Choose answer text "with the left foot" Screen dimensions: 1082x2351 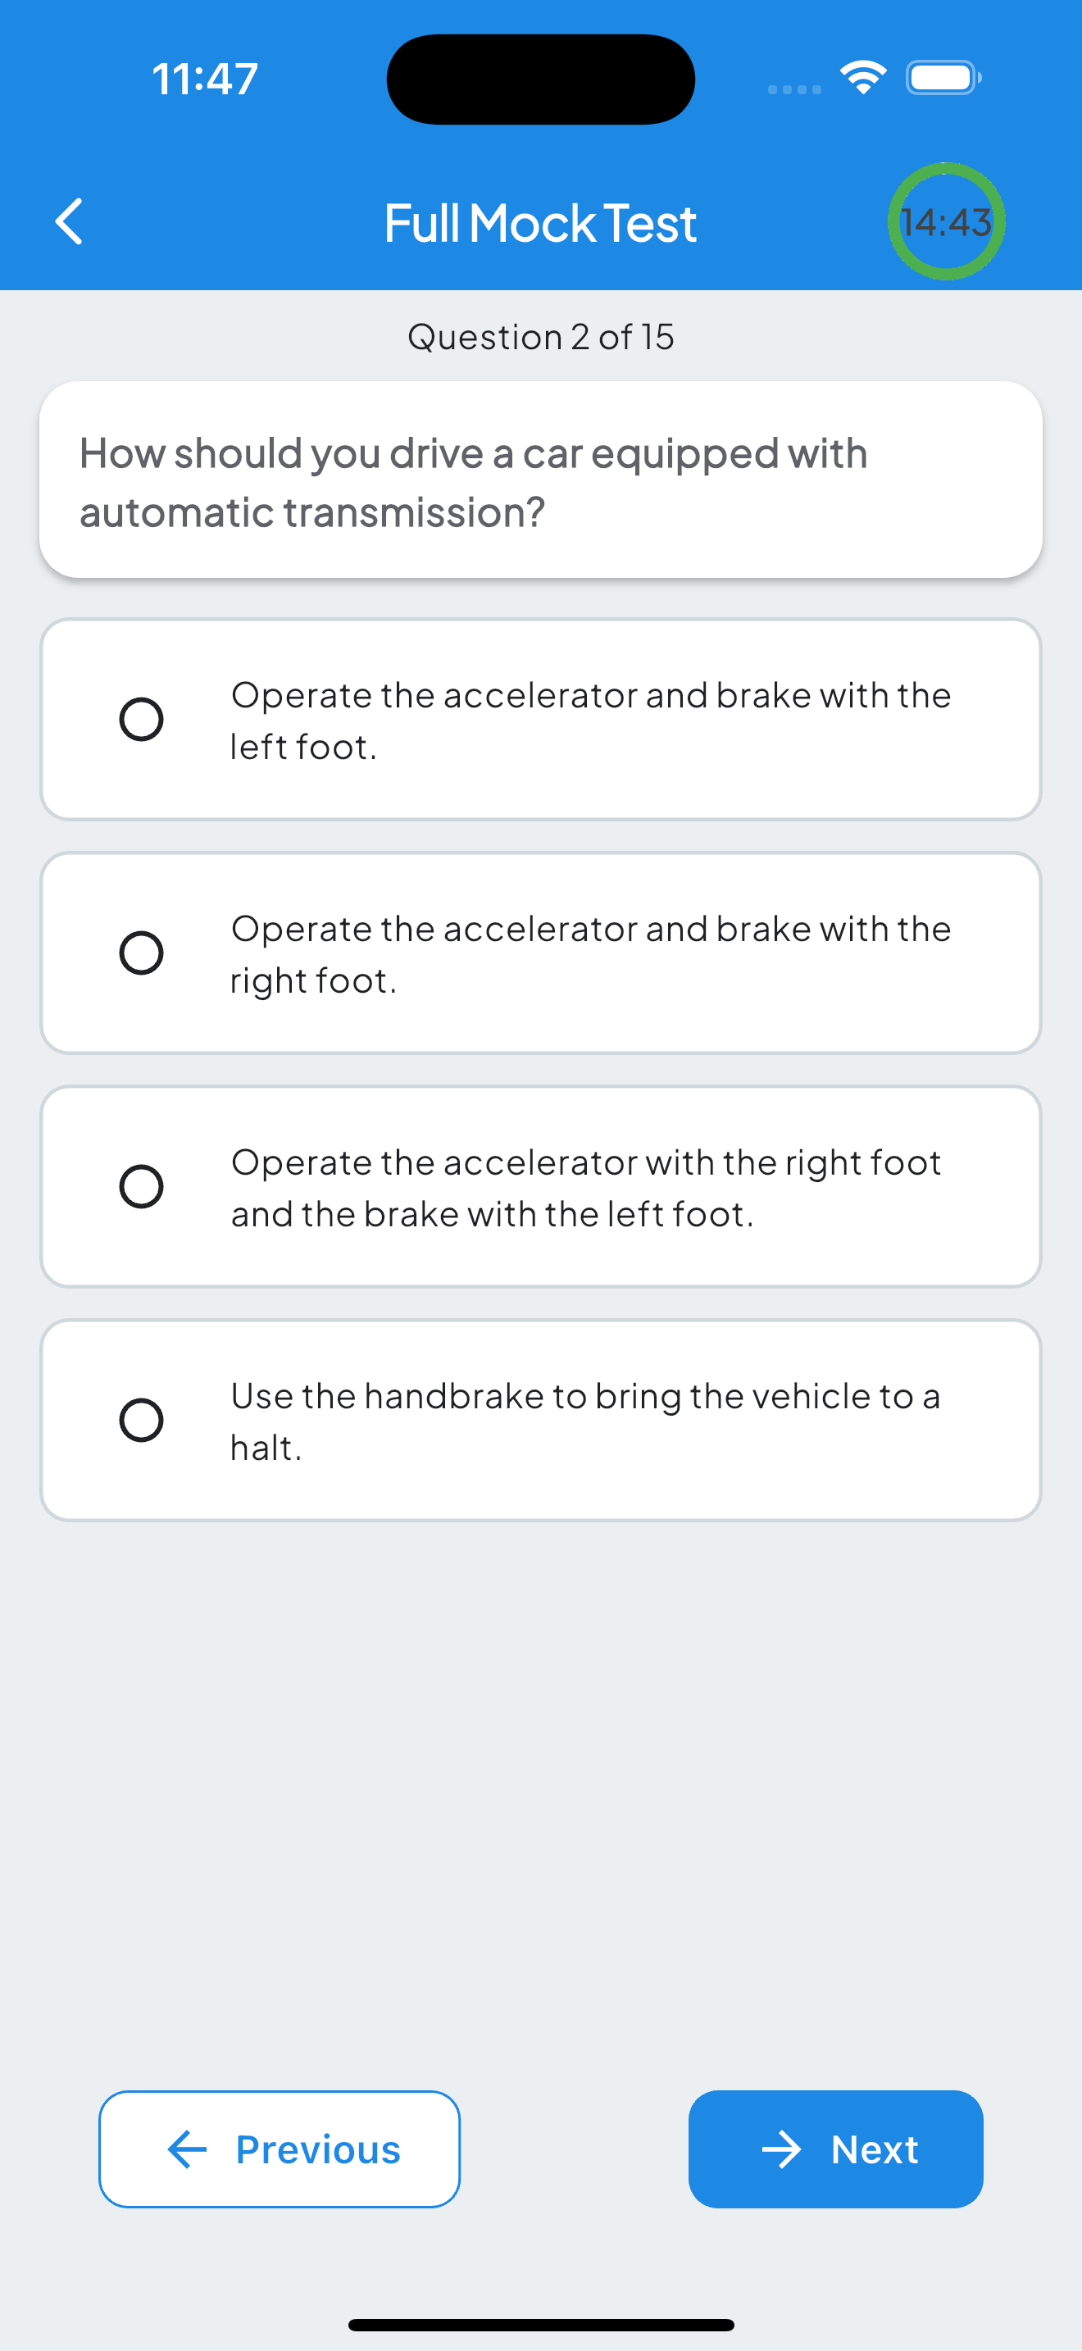[590, 721]
